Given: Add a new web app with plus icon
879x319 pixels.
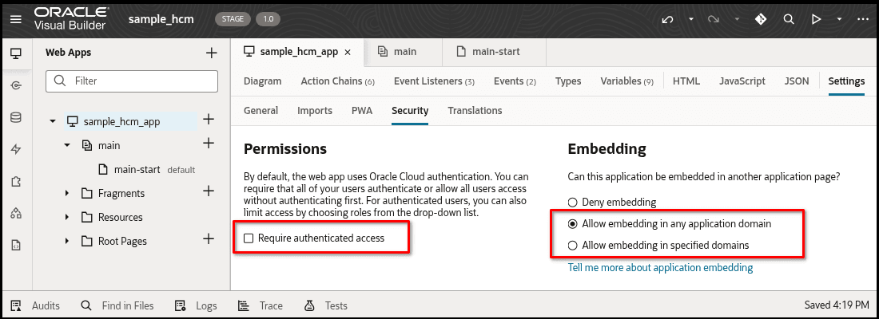Looking at the screenshot, I should [211, 53].
